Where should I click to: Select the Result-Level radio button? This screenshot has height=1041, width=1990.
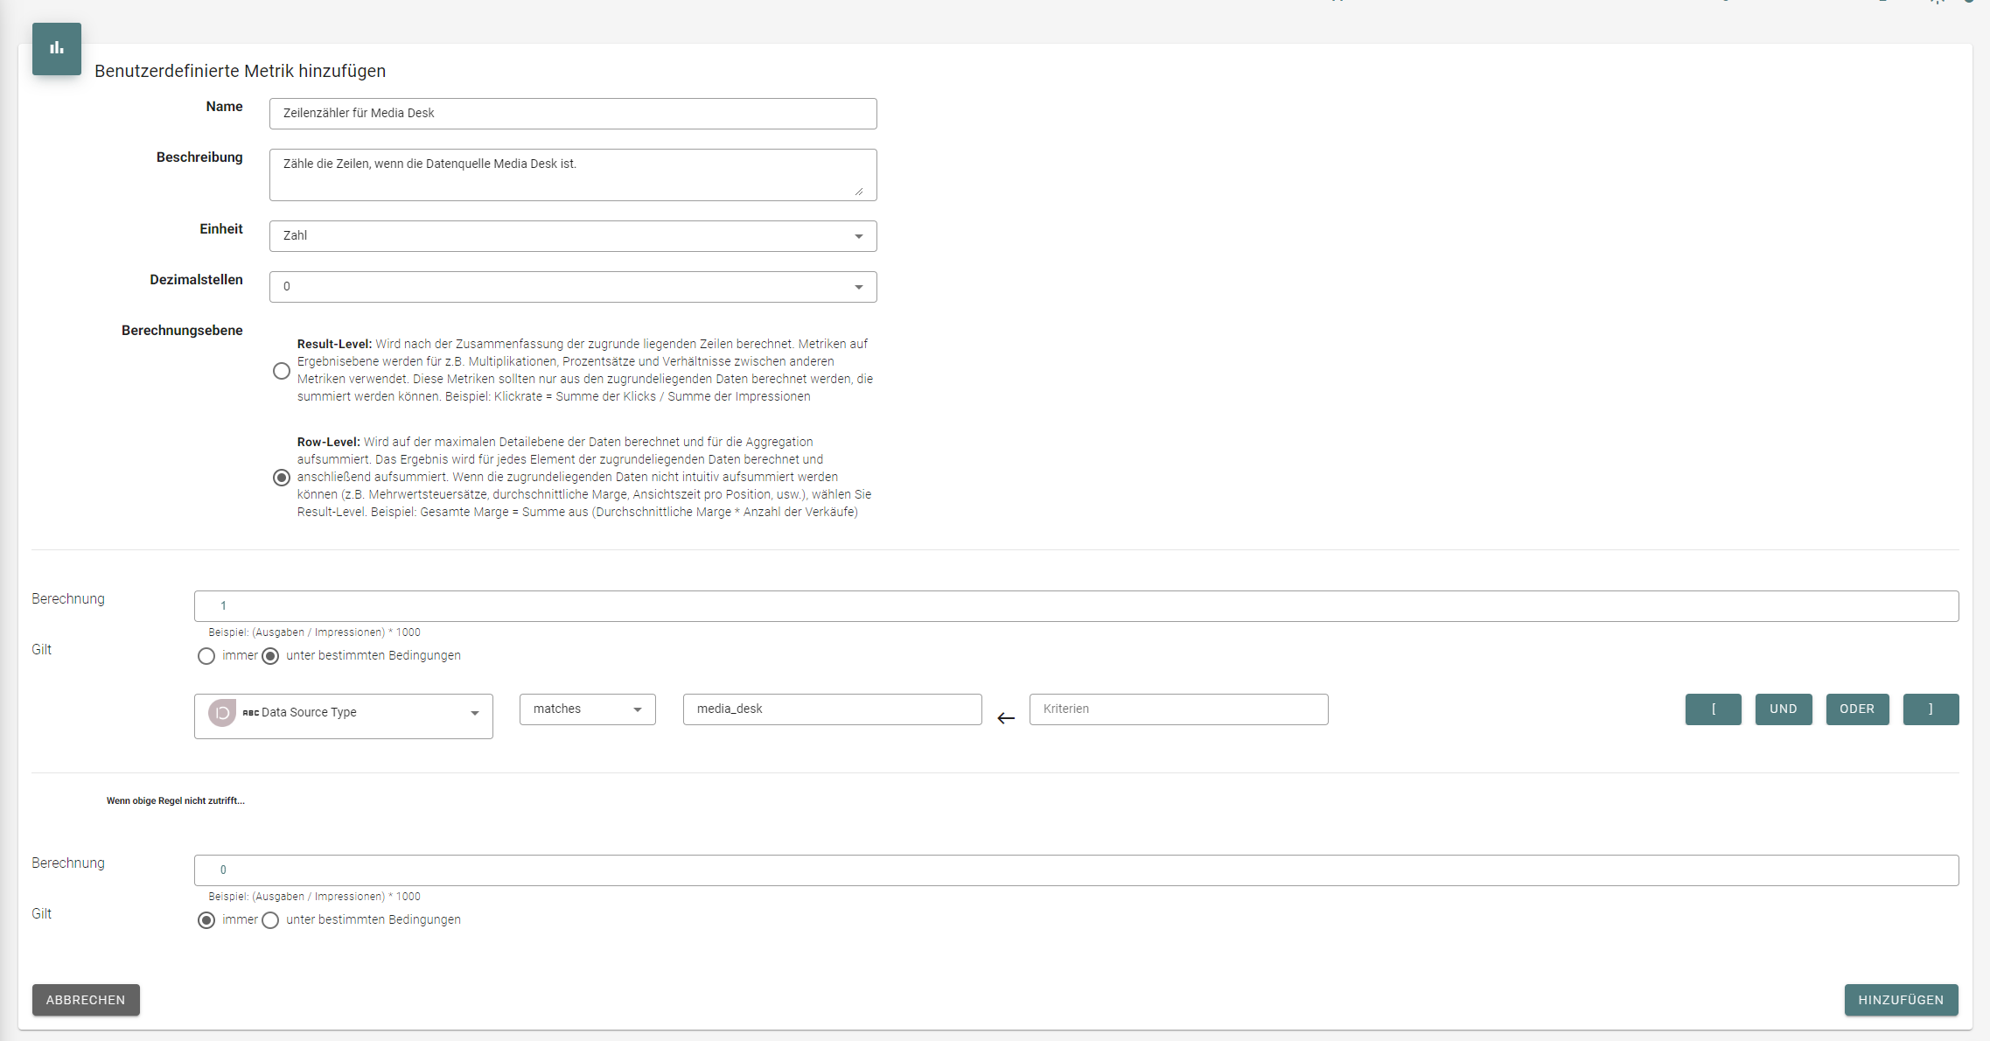(282, 371)
